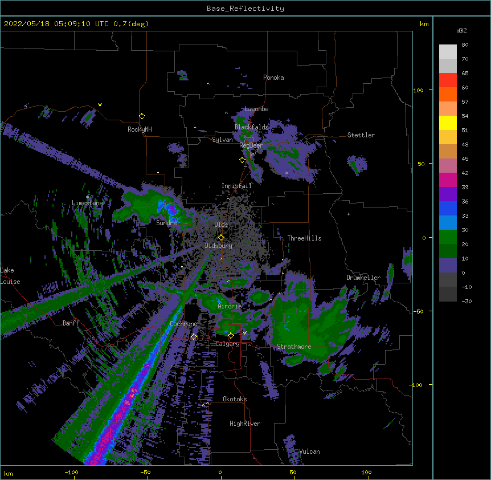The height and width of the screenshot is (480, 491).
Task: Click the yellow marker below the Cochrane label
Action: tap(194, 337)
